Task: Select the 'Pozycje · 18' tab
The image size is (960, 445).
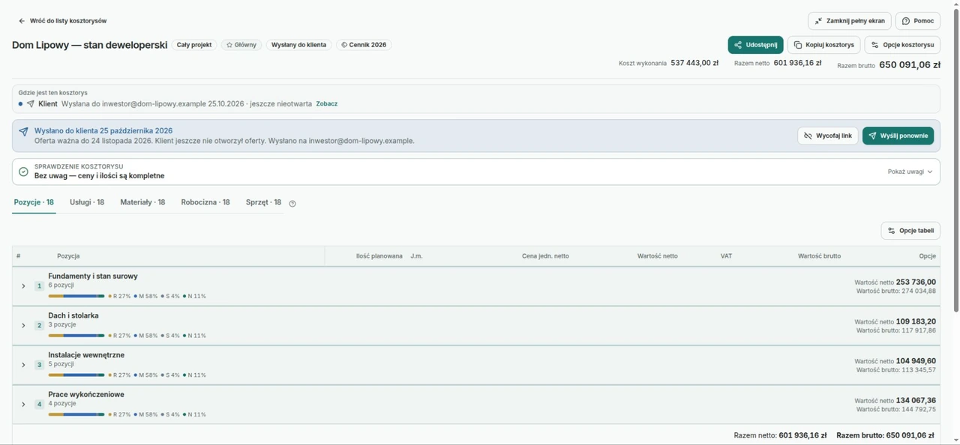Action: 34,202
